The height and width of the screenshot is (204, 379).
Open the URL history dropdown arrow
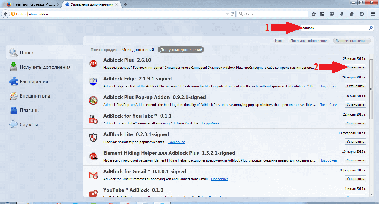coord(228,14)
